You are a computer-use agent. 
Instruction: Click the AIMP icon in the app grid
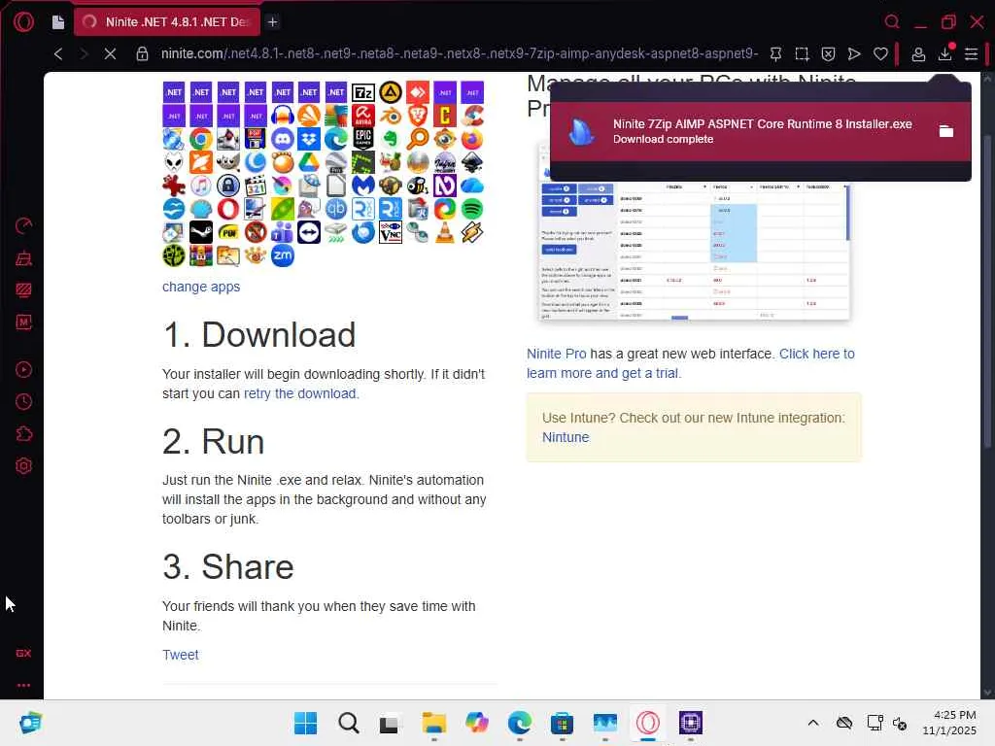point(391,92)
